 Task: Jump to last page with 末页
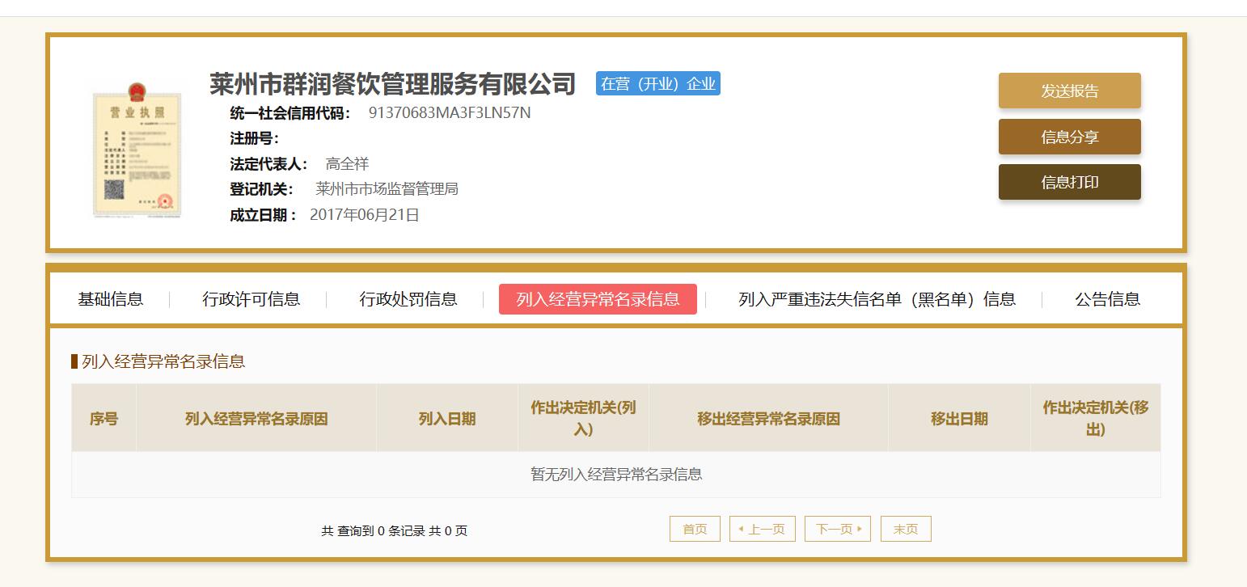pos(906,529)
